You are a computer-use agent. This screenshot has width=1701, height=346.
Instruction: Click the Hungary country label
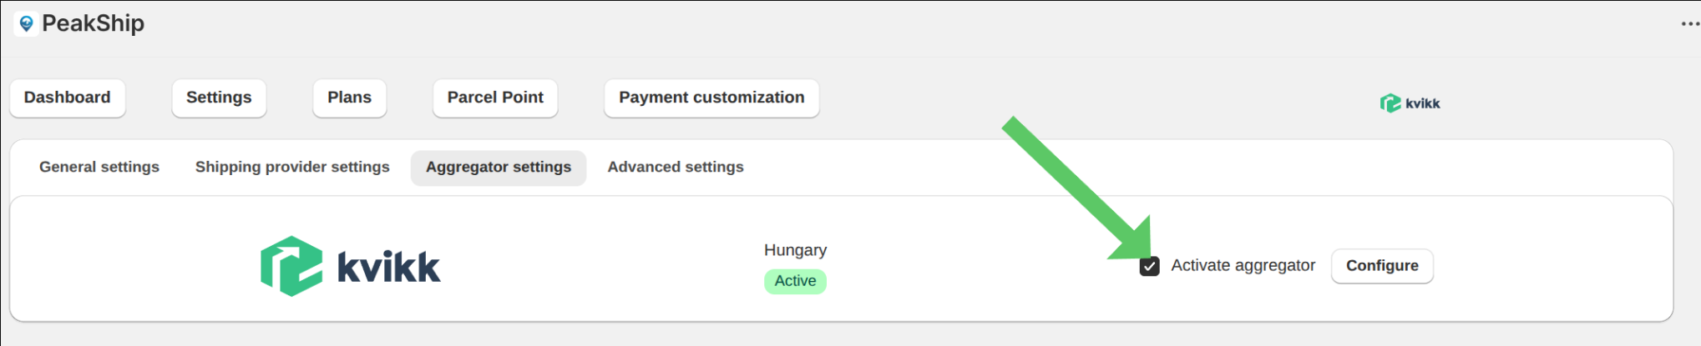point(795,250)
